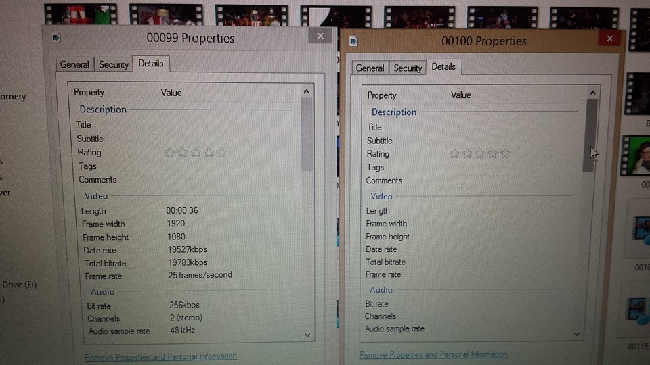Set fifth rating star in 00099 Properties
650x365 pixels.
tap(221, 153)
